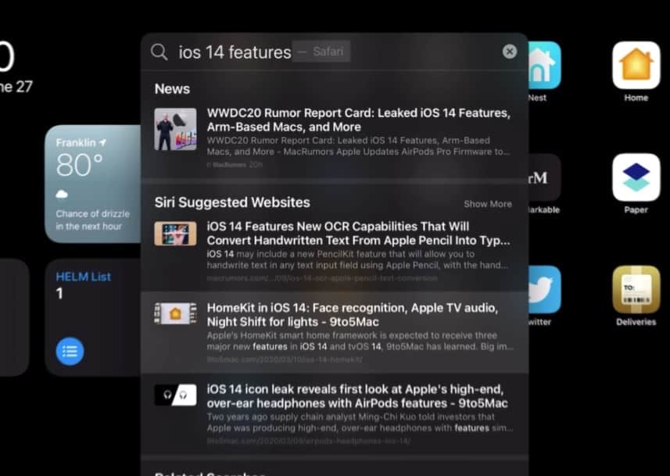
Task: Open the Franklin weather widget
Action: click(93, 184)
